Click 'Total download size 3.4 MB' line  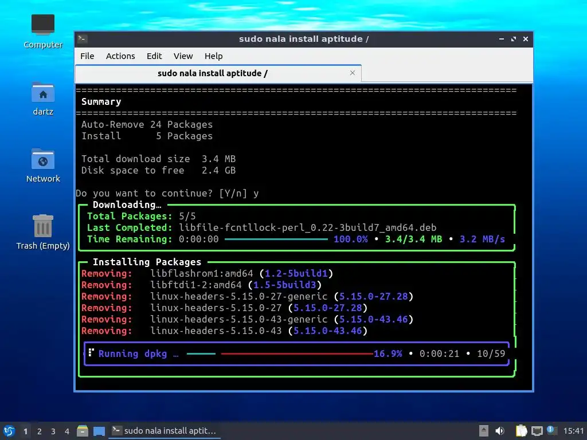158,159
